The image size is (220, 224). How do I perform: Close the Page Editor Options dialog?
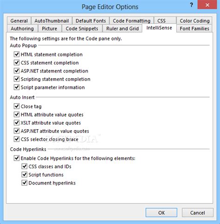pyautogui.click(x=207, y=5)
